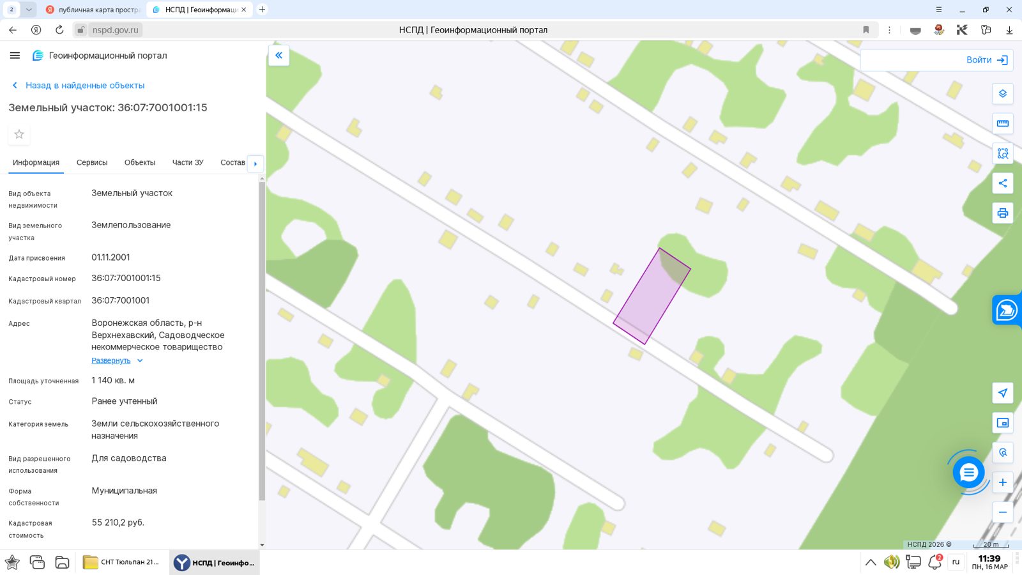This screenshot has height=575, width=1022.
Task: Select the ruler measurement tool
Action: [1002, 123]
